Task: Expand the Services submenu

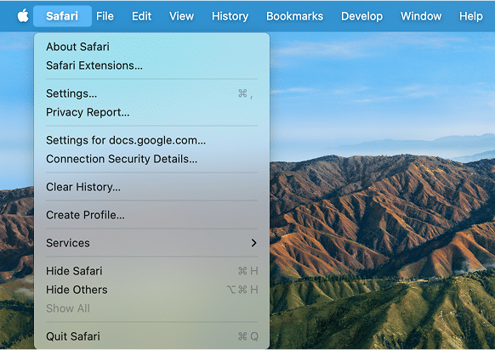Action: (151, 243)
